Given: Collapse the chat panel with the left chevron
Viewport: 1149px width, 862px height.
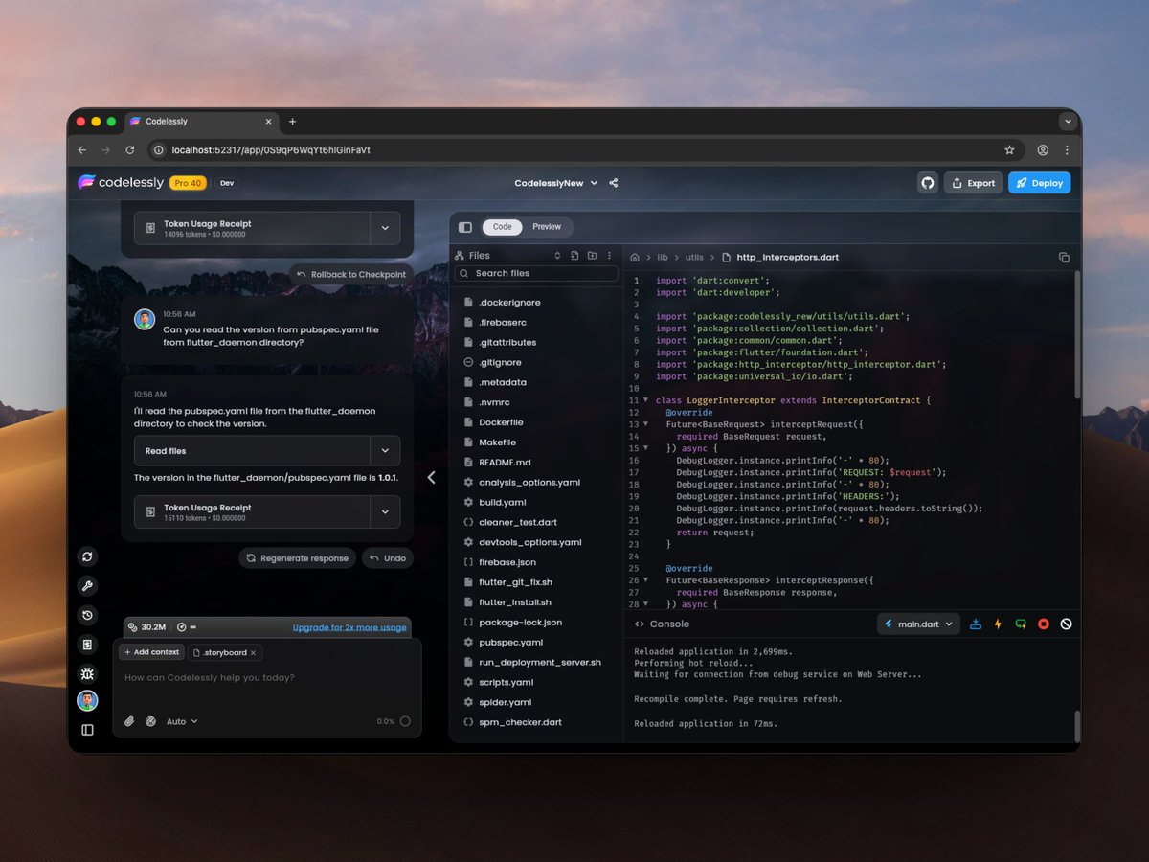Looking at the screenshot, I should (431, 477).
